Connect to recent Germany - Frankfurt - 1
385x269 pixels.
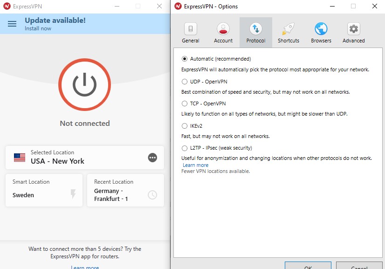[125, 190]
